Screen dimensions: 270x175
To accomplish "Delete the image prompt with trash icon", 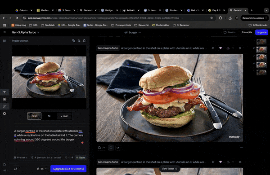I will (x=84, y=41).
